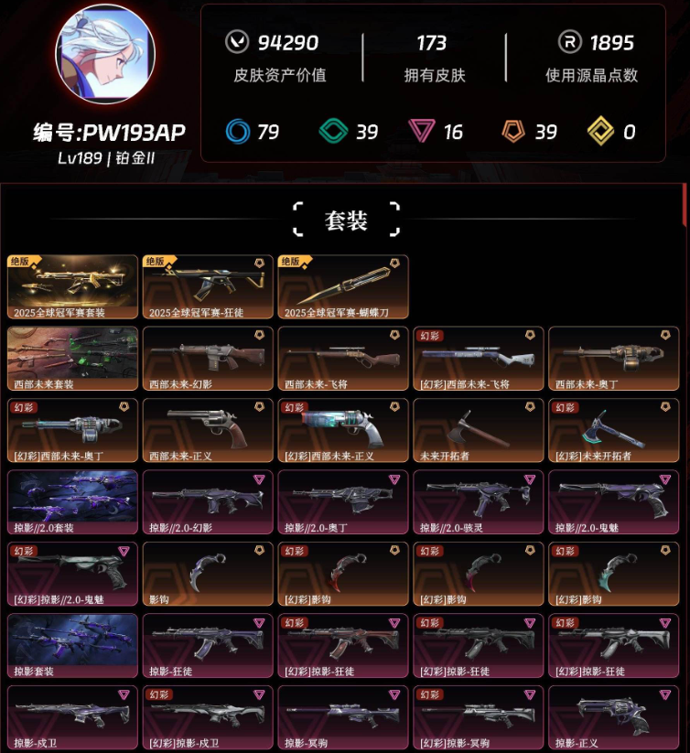Select the 未来开拓者 axe skin without 幻彩 tag

coord(479,430)
